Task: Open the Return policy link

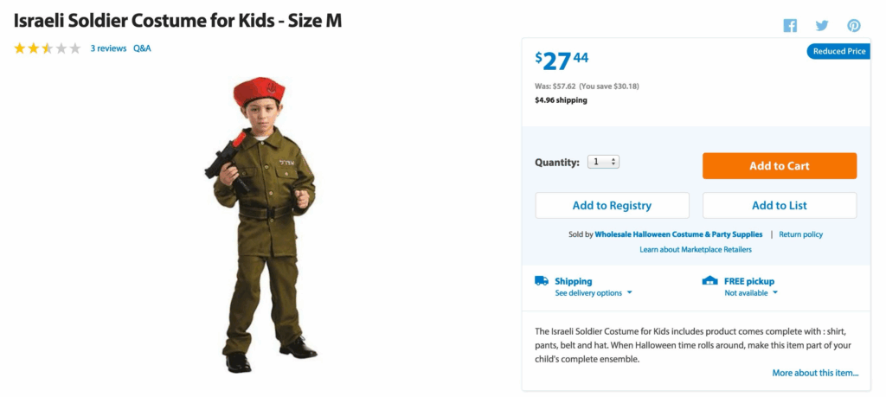Action: [x=800, y=234]
